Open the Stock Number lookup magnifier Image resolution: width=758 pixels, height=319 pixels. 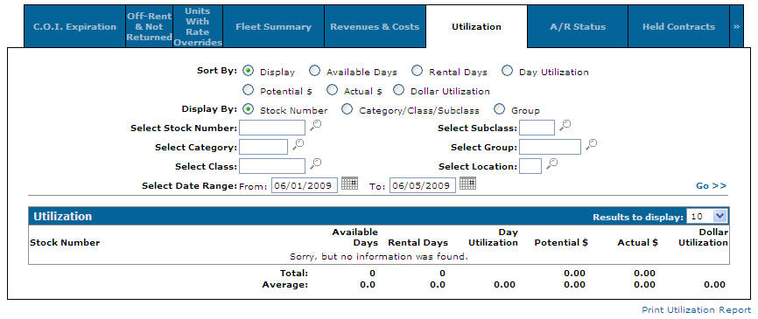click(x=316, y=126)
